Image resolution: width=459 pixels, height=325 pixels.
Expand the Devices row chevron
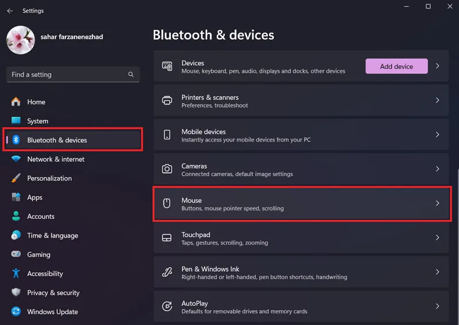(437, 66)
